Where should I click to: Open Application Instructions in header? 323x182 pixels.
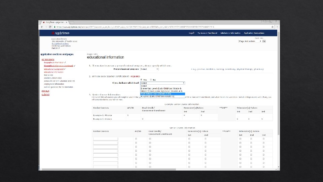(254, 33)
